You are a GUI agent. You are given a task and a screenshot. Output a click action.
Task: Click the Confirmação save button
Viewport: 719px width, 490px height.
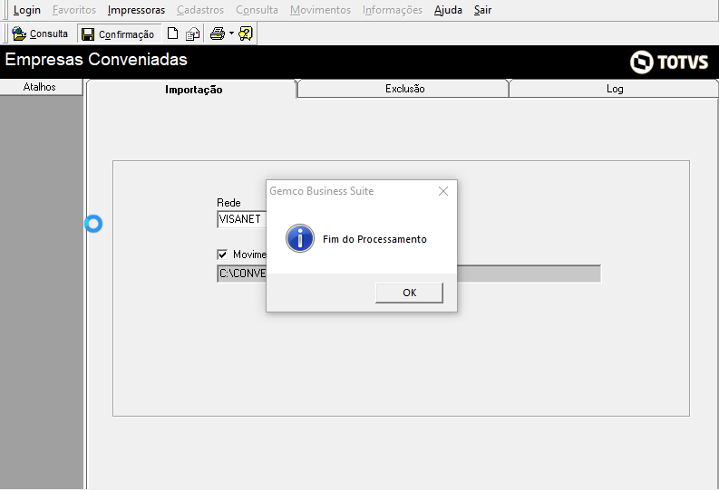(x=119, y=34)
